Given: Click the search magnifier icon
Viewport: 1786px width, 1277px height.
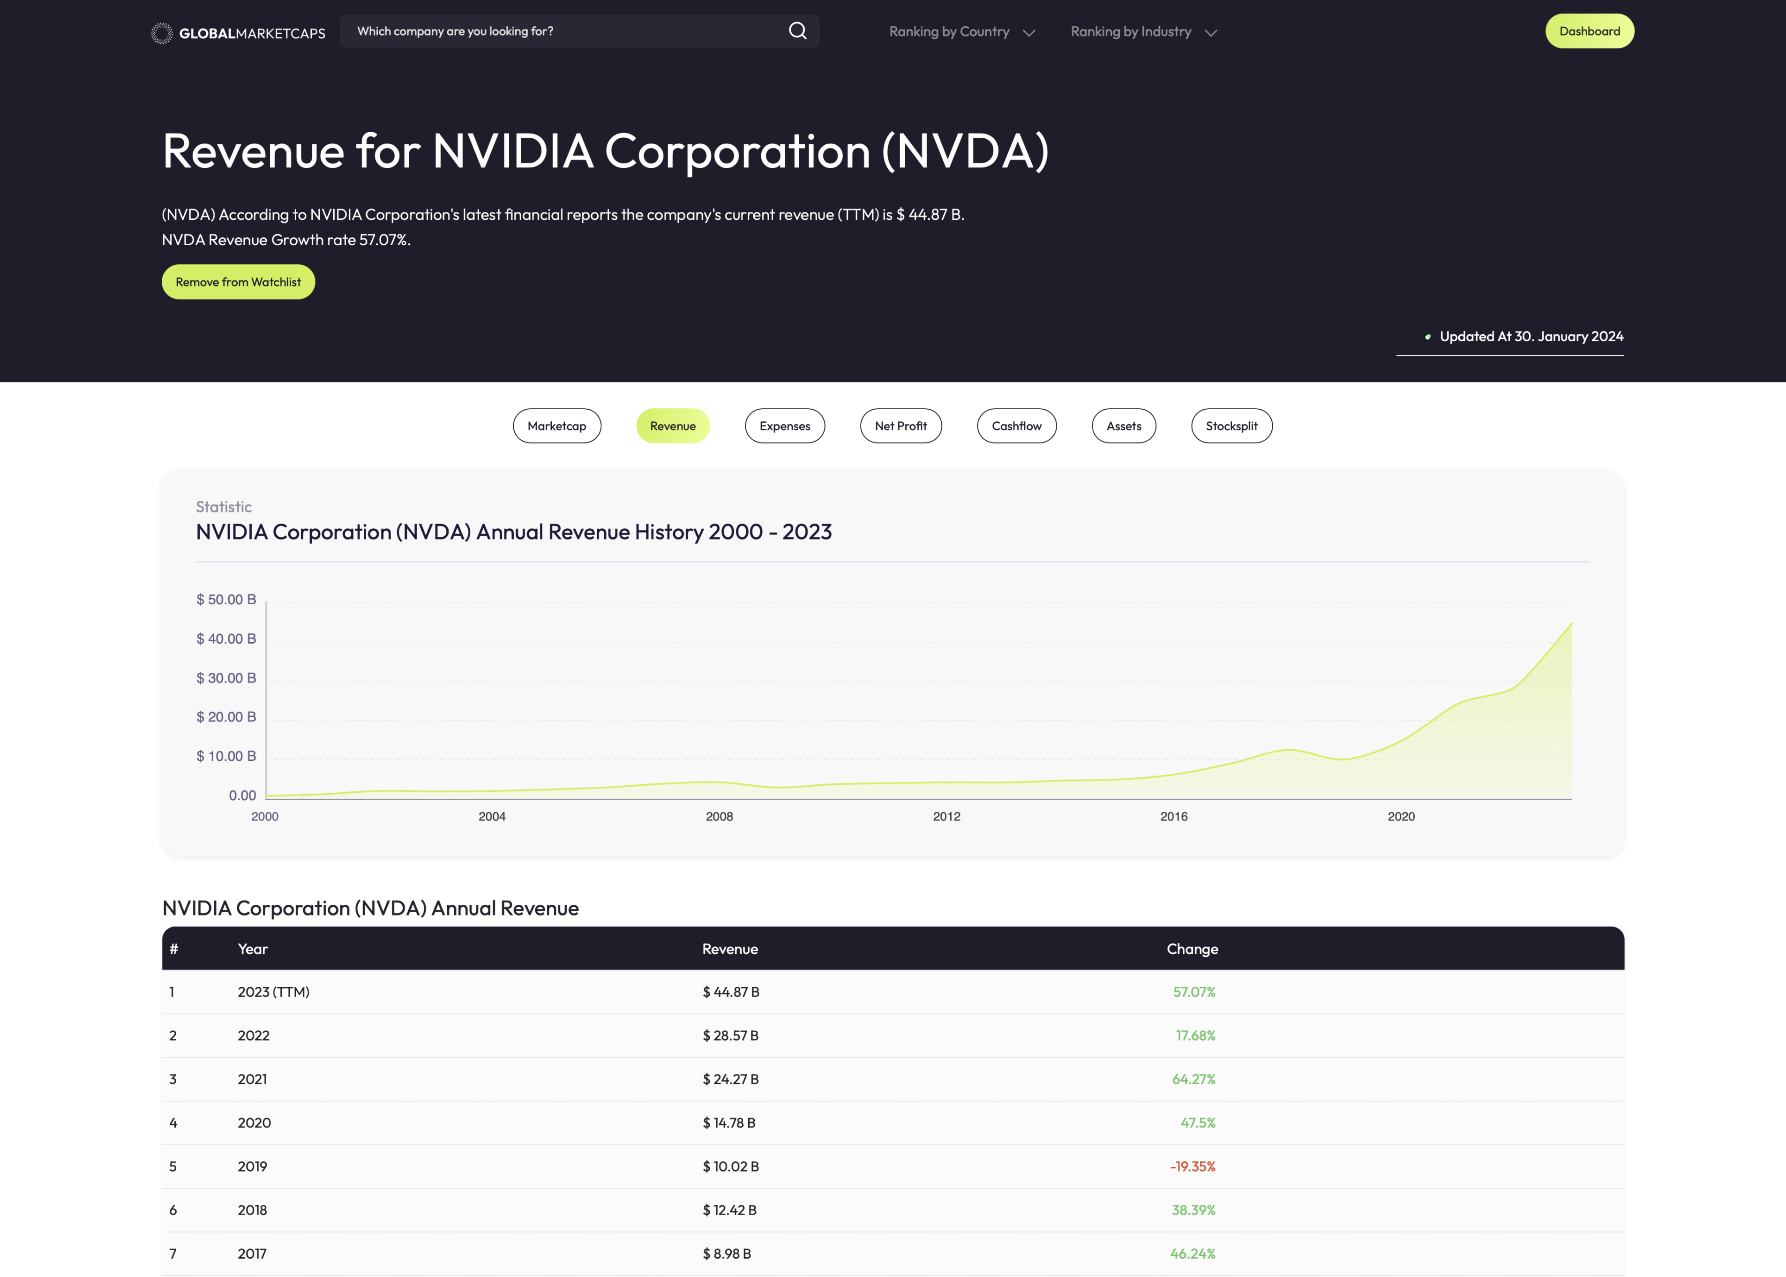Looking at the screenshot, I should click(x=797, y=30).
